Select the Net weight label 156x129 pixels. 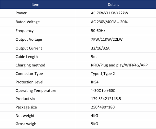25,116
